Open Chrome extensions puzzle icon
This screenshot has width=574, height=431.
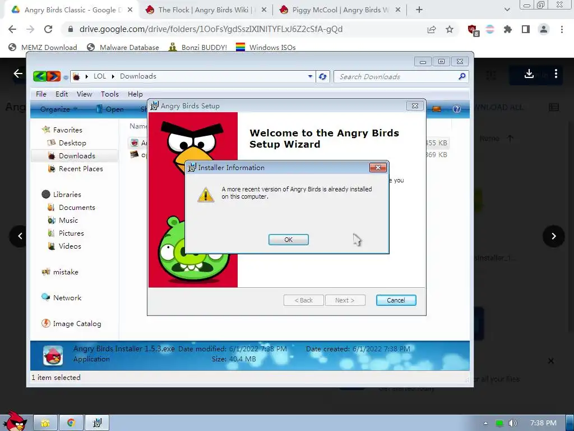[x=508, y=29]
